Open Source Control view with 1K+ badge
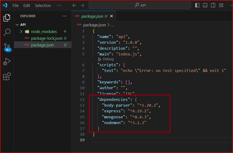The image size is (233, 153). [7, 47]
